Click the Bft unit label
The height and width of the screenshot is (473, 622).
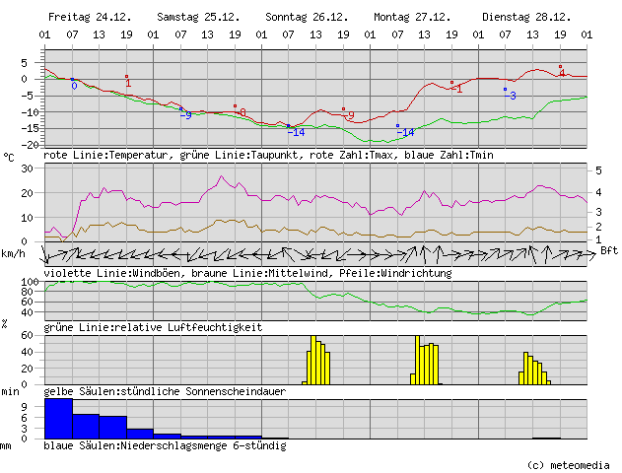pos(609,250)
